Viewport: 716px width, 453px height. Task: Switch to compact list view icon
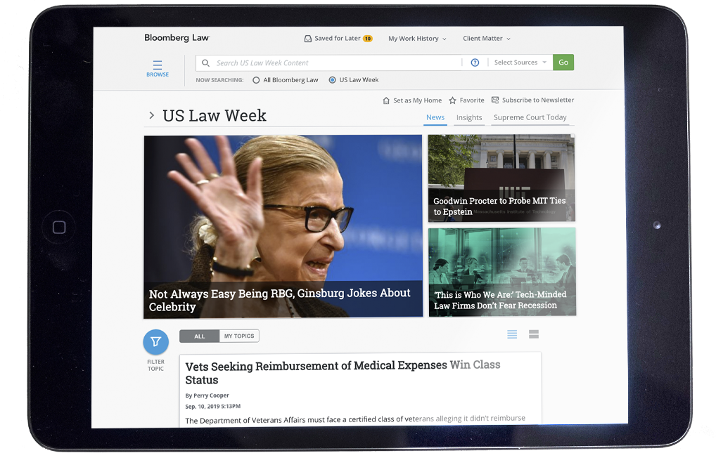[512, 334]
